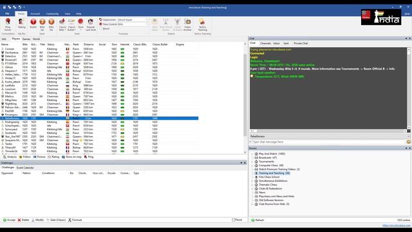Sort players by Rank column header
This screenshot has width=412, height=232.
pyautogui.click(x=76, y=44)
